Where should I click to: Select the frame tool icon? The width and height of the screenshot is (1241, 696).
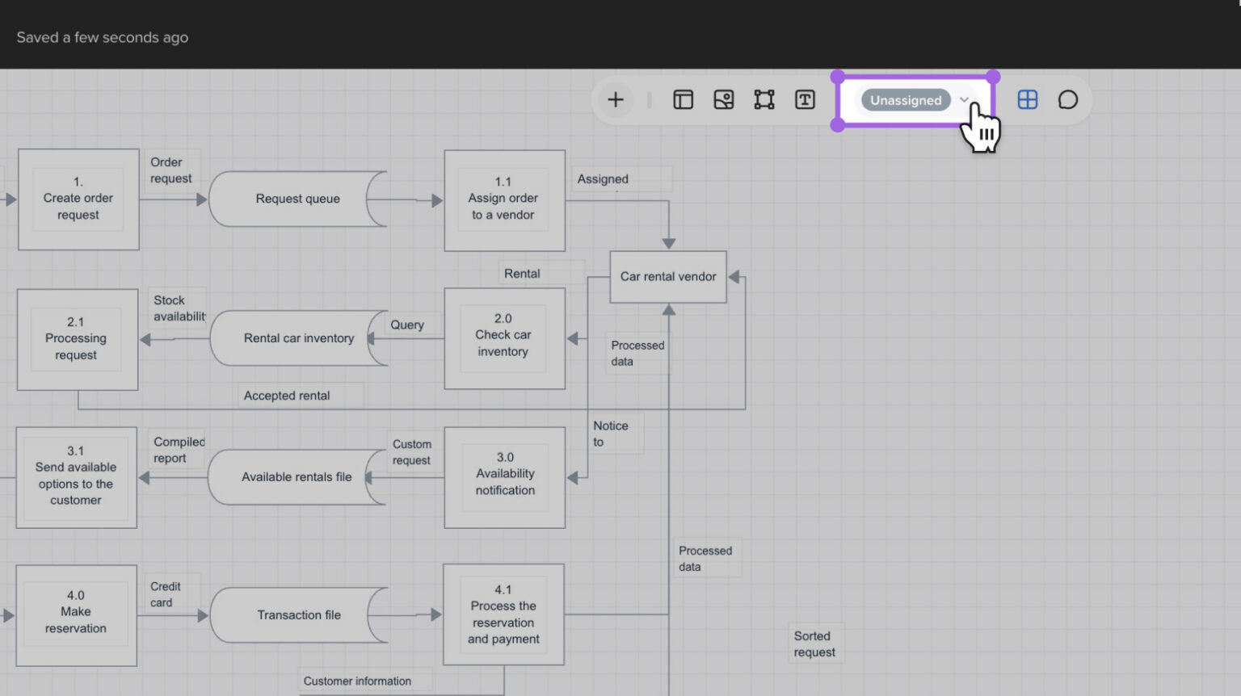764,99
